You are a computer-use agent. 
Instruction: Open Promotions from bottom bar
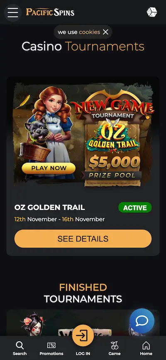click(51, 348)
